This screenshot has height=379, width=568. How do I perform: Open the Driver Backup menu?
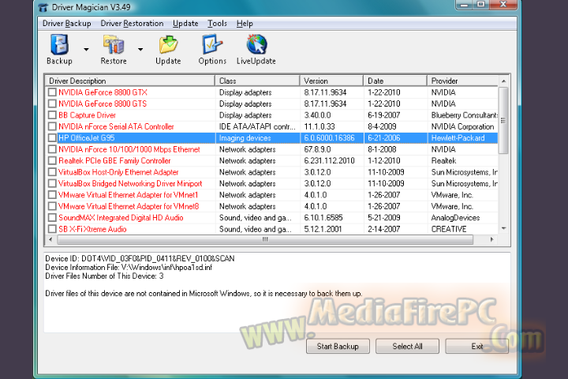coord(66,24)
